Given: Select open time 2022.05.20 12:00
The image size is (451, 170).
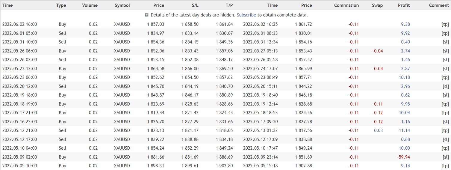Looking at the screenshot, I should click(20, 86).
